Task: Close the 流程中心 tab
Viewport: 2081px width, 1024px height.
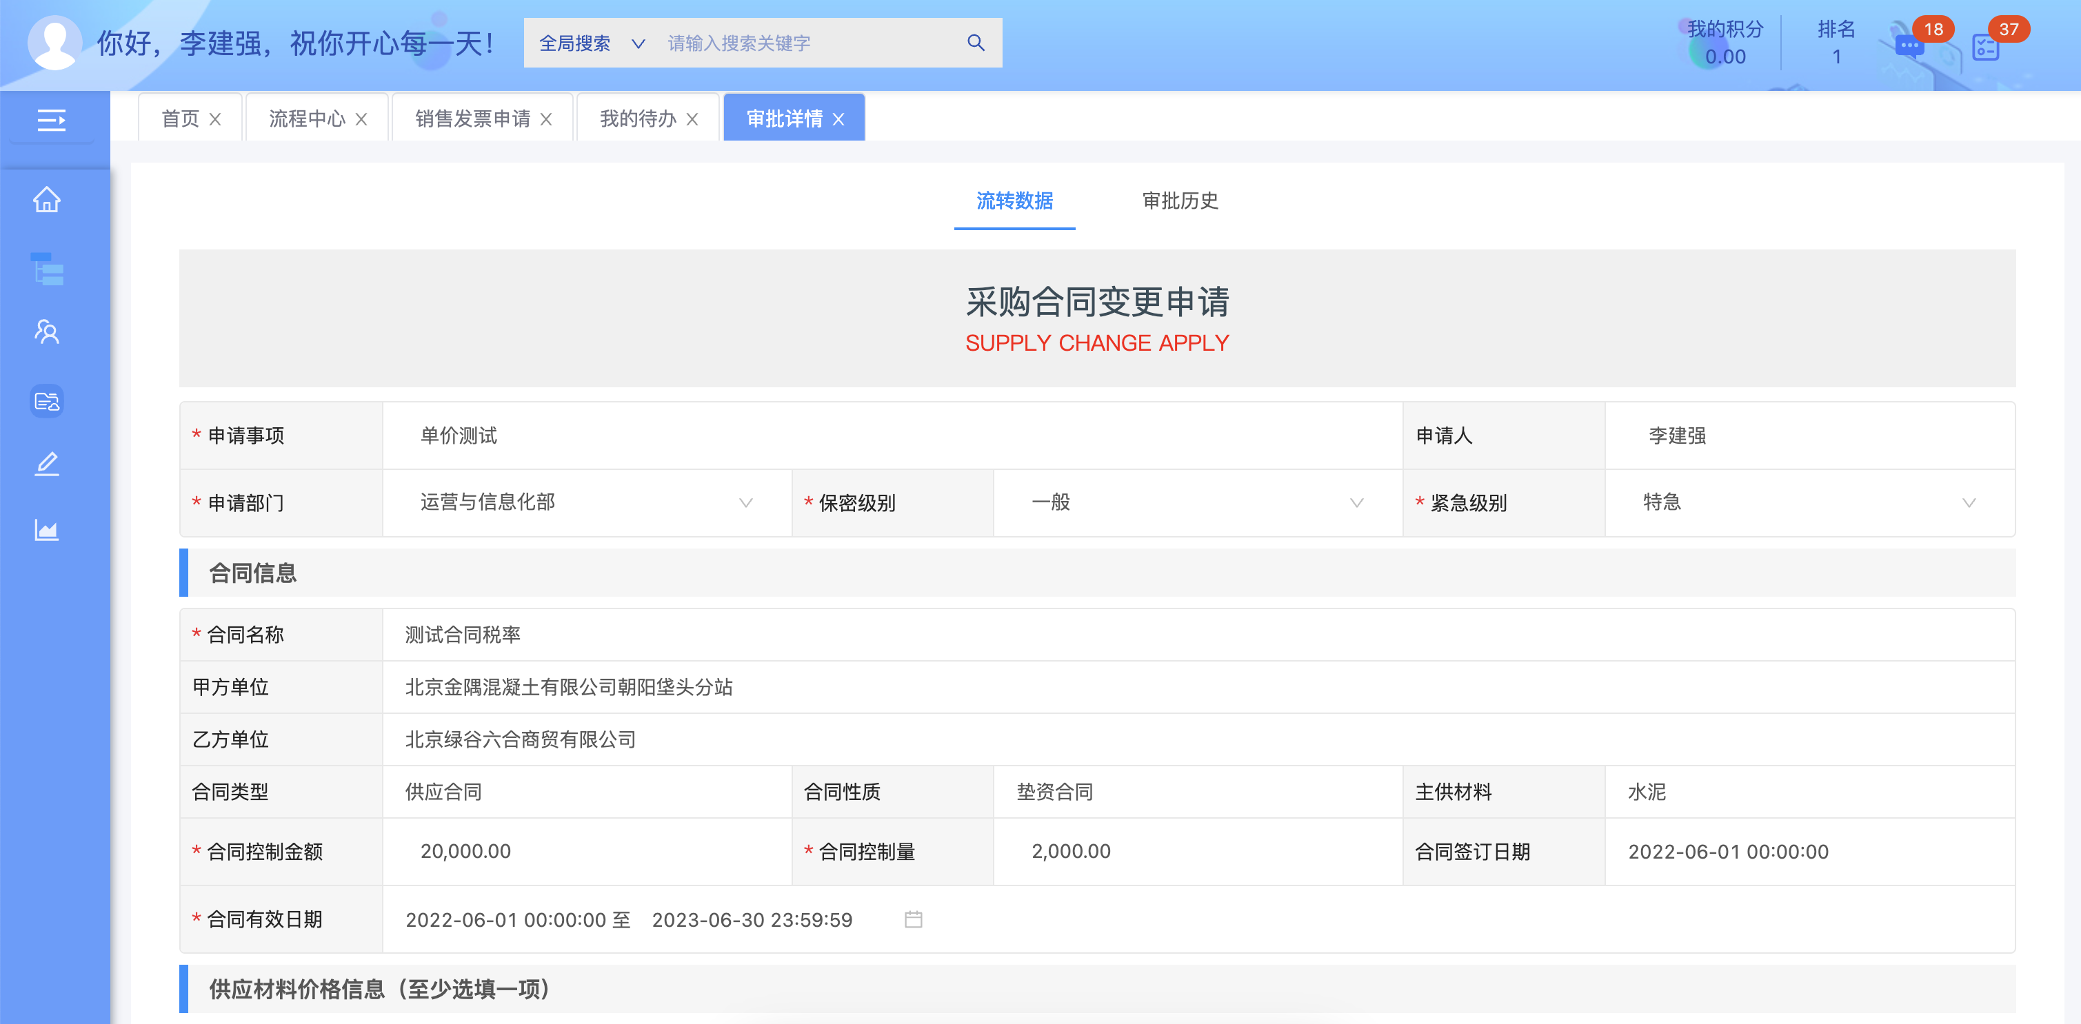Action: point(361,119)
